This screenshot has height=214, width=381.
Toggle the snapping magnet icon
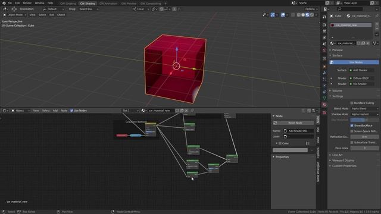click(x=161, y=9)
